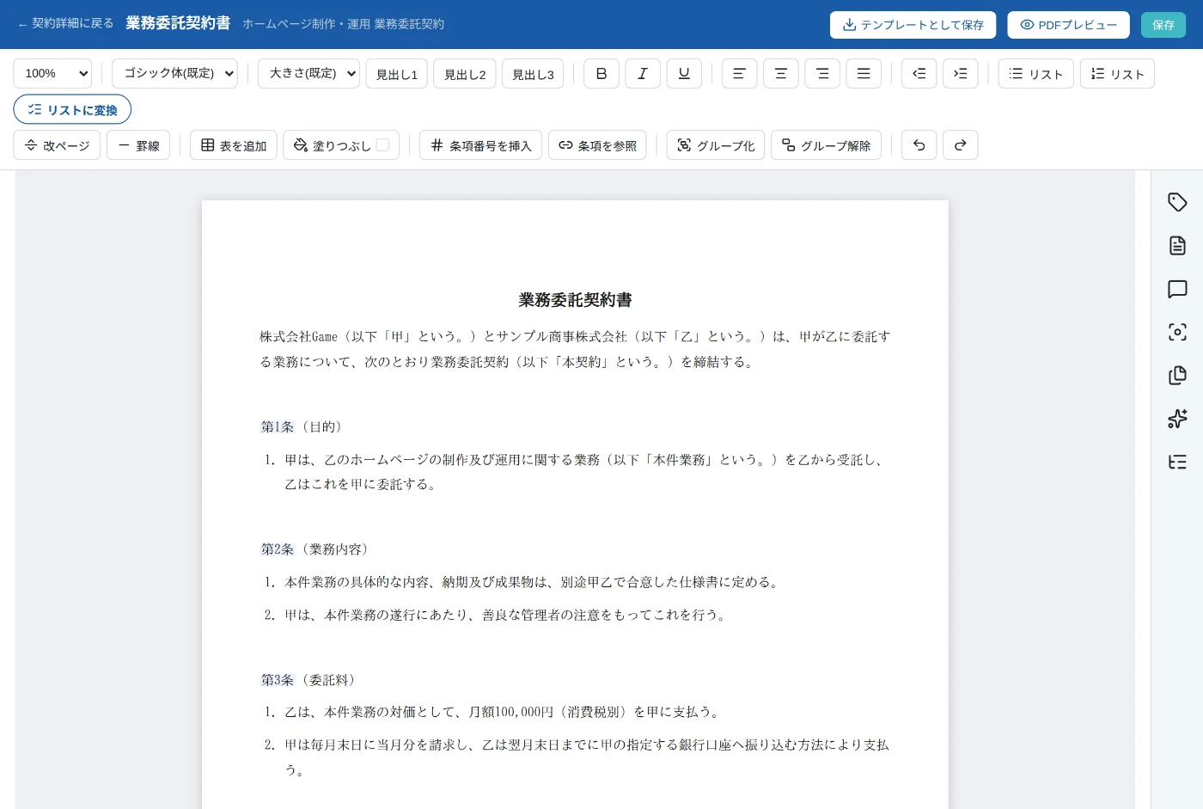Toggle underline formatting
This screenshot has width=1203, height=809.
(684, 74)
